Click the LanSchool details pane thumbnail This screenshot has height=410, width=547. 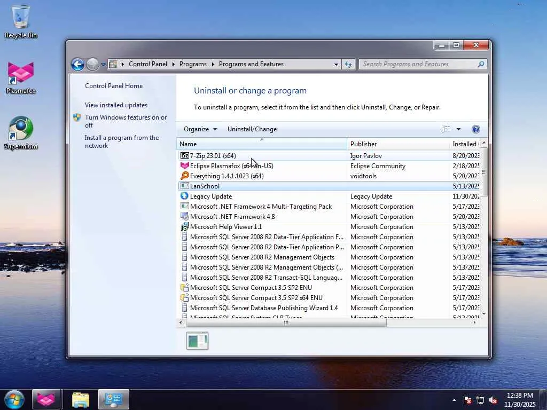point(198,341)
